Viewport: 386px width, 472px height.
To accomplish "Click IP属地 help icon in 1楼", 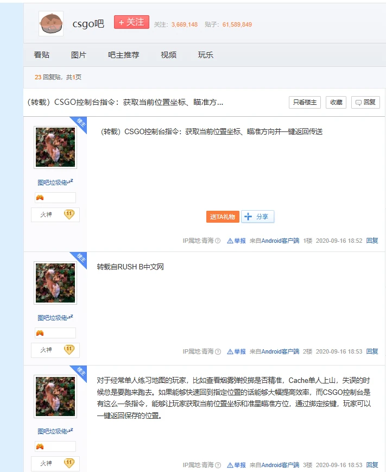I will 218,241.
